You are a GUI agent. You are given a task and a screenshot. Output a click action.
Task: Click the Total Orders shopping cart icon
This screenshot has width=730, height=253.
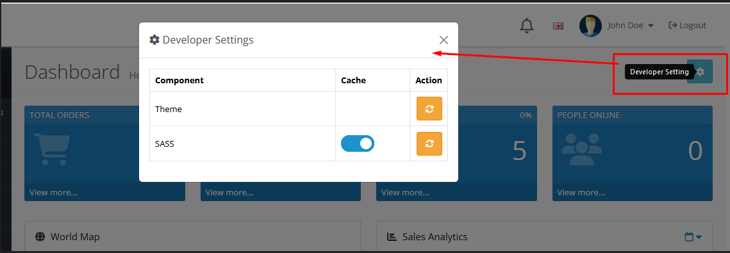point(52,150)
